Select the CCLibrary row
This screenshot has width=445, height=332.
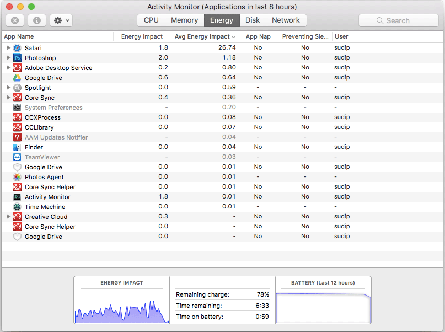click(222, 127)
